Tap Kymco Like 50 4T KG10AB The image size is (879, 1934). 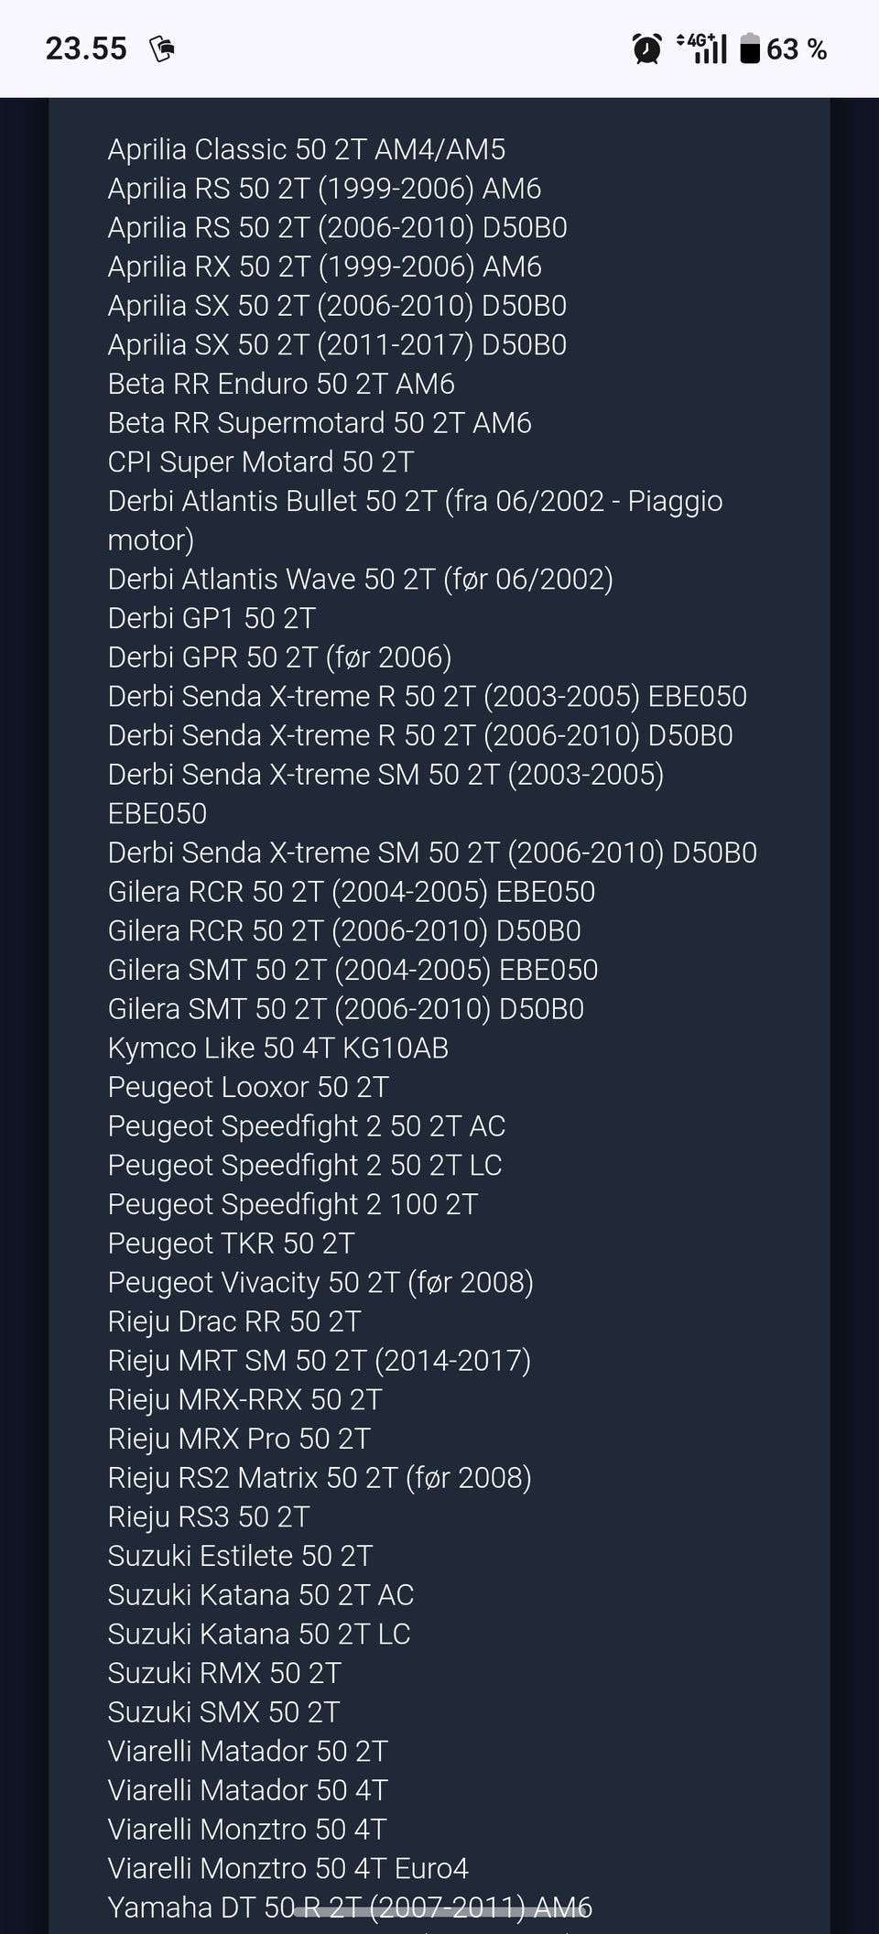tap(278, 1048)
